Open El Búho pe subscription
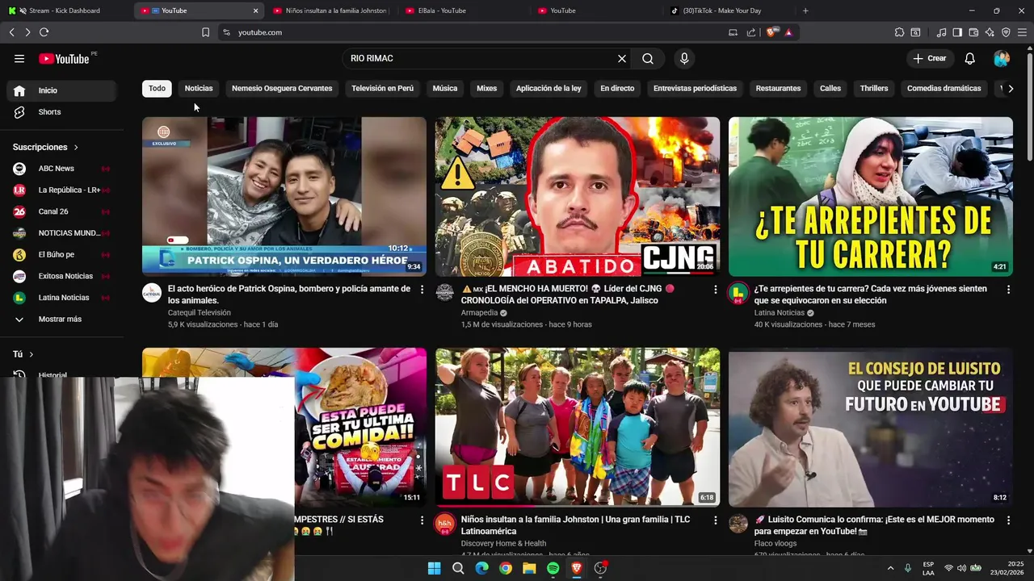The image size is (1034, 581). coord(61,254)
